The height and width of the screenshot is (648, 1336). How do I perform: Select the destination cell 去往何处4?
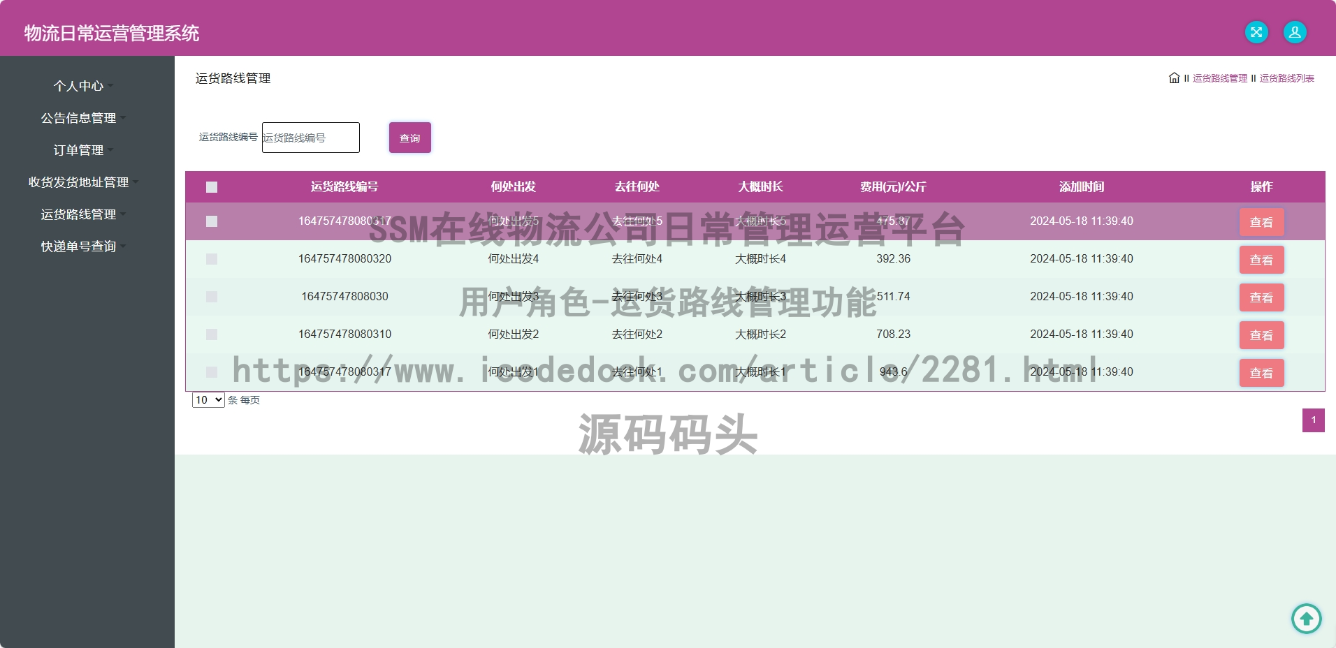coord(637,258)
